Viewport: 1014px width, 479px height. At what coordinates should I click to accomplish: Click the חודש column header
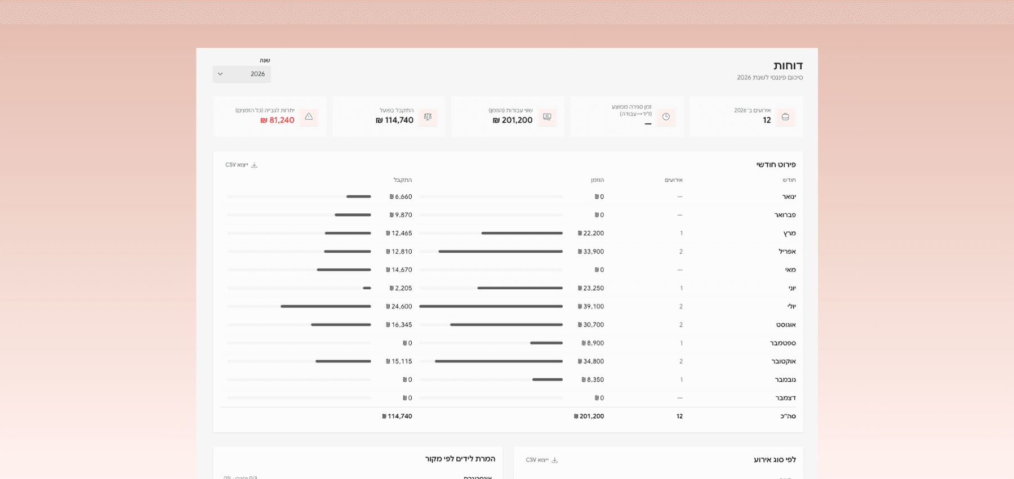(x=789, y=180)
